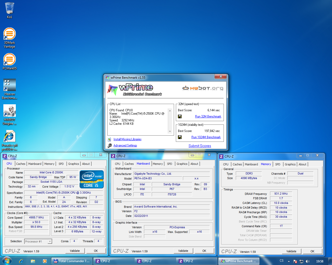Screen dimensions: 332x265
Task: Click the 32M best score 6,144 sec
Action: click(x=213, y=110)
